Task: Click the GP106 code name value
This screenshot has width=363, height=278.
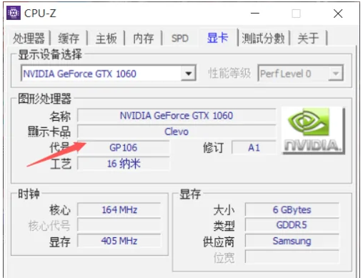Action: point(124,148)
